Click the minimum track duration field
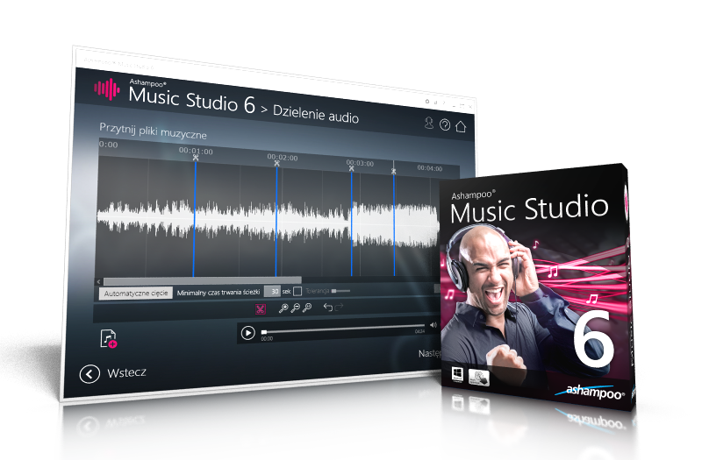 pos(274,291)
